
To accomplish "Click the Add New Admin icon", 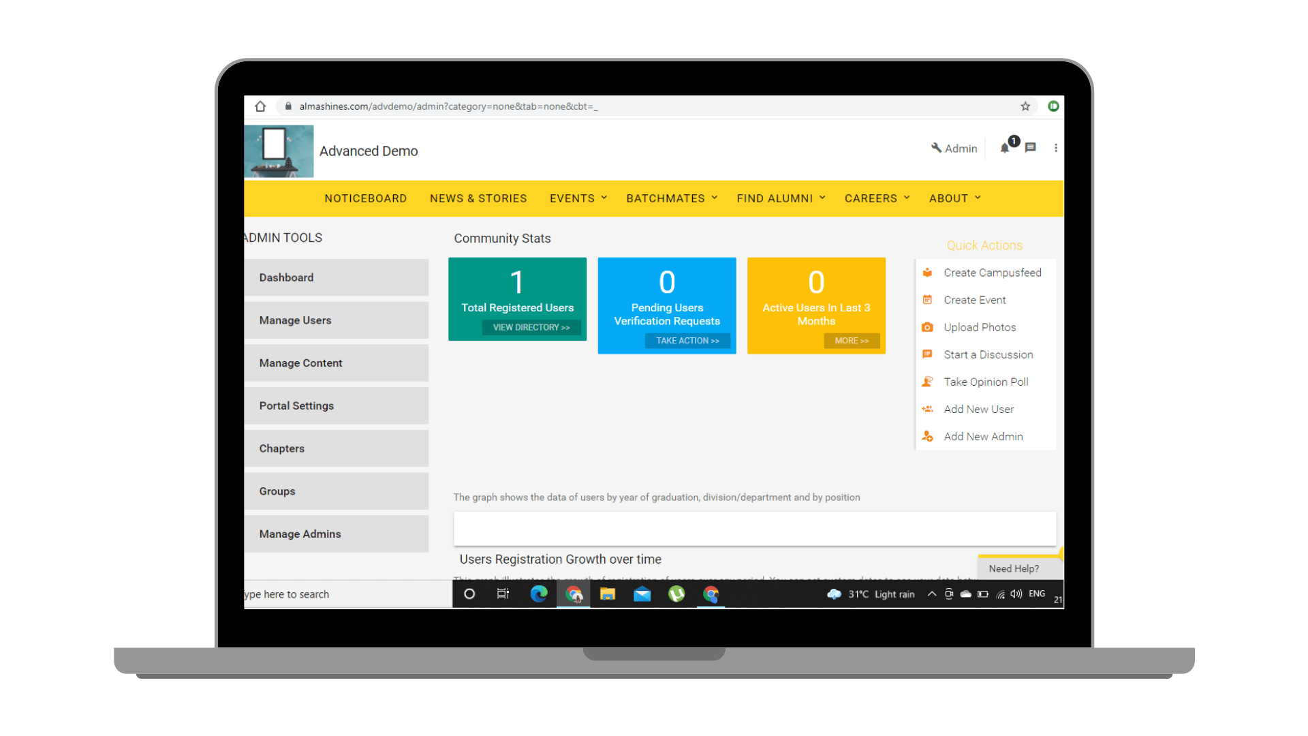I will 928,436.
